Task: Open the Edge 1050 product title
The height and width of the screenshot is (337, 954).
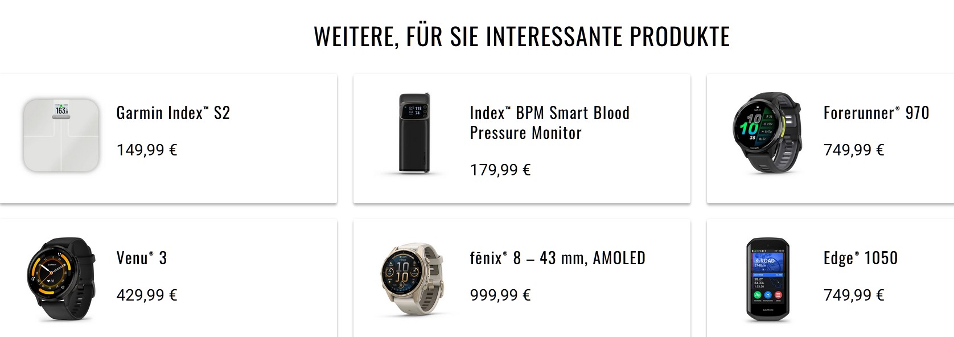Action: 860,258
